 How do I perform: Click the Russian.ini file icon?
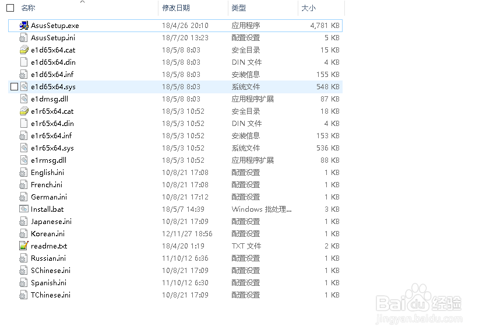point(23,258)
